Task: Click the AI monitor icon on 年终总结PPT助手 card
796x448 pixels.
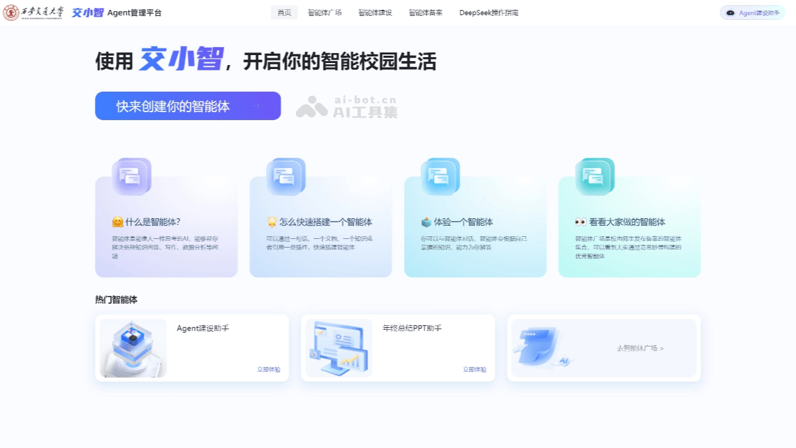Action: [338, 347]
